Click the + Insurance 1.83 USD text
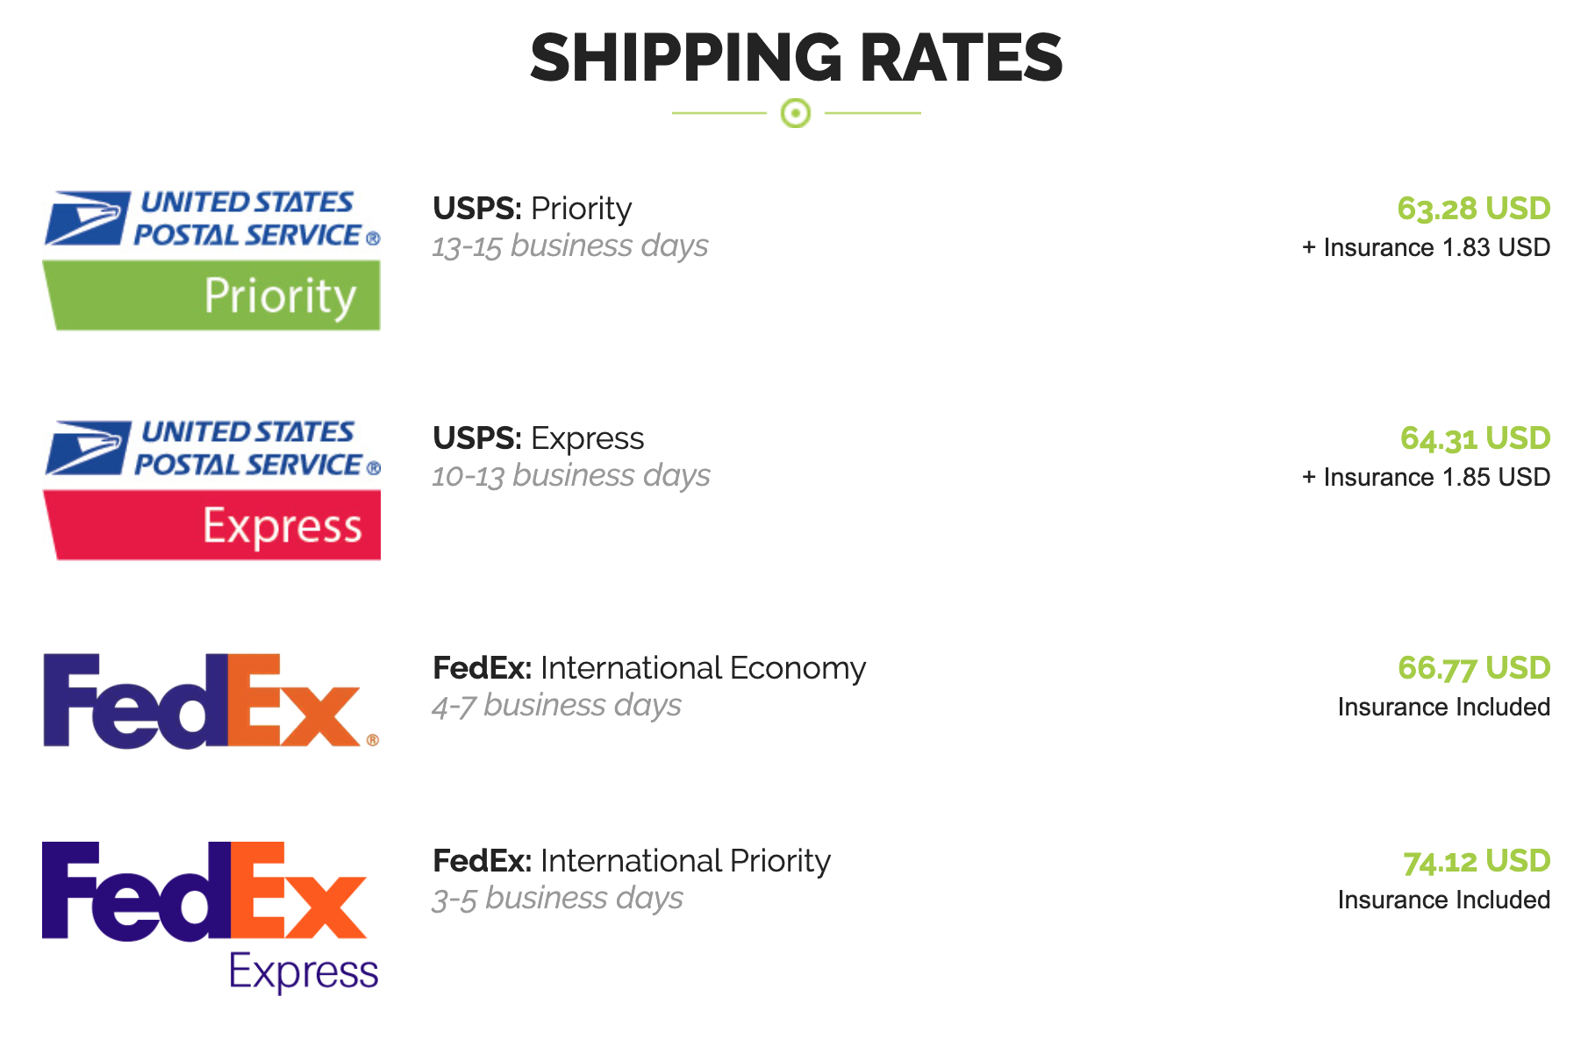The height and width of the screenshot is (1046, 1581). tap(1426, 247)
